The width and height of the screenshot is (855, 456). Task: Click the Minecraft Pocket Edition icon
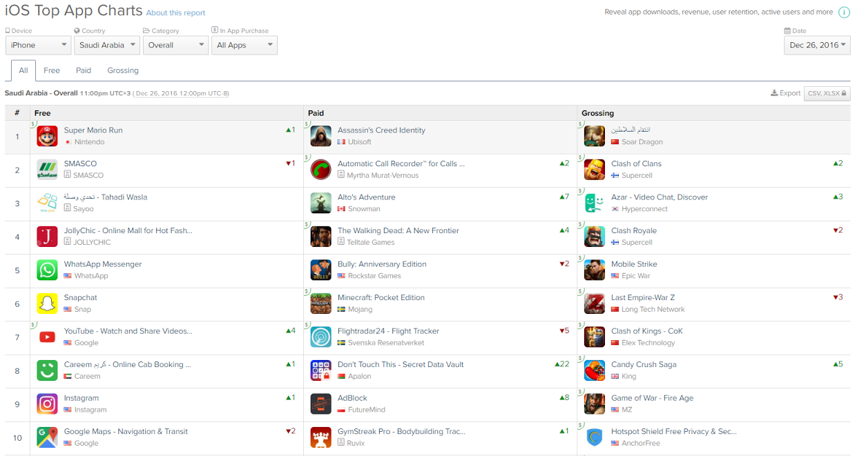pyautogui.click(x=320, y=304)
